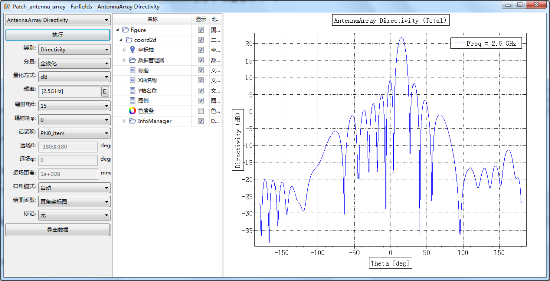The image size is (550, 281).
Task: Toggle display checkbox for X轴名称
Action: pyautogui.click(x=201, y=80)
